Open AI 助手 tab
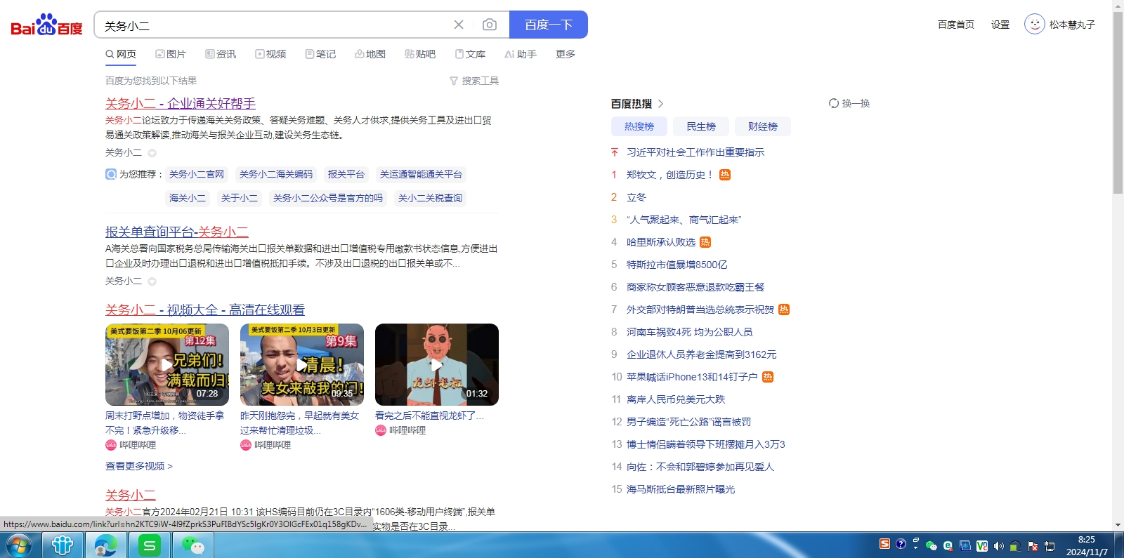 click(x=521, y=54)
